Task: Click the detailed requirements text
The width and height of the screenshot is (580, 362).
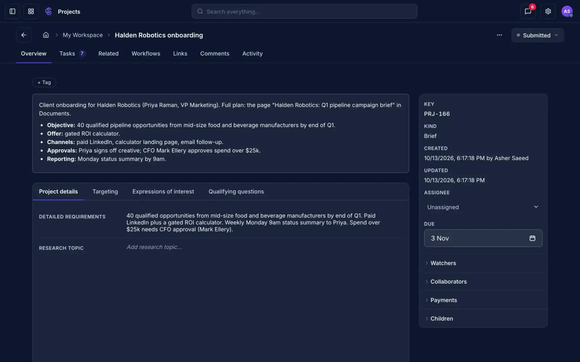Action: click(253, 222)
